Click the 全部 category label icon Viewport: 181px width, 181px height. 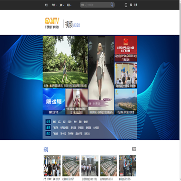click(48, 122)
